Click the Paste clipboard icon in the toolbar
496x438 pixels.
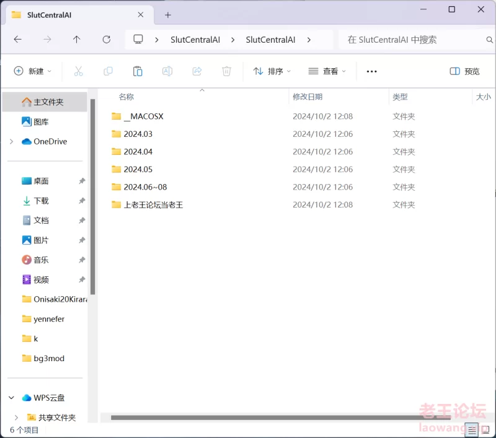click(138, 71)
